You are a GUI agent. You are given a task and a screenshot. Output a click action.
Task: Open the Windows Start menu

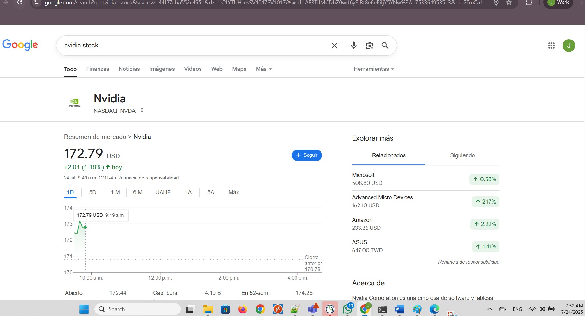[x=84, y=309]
